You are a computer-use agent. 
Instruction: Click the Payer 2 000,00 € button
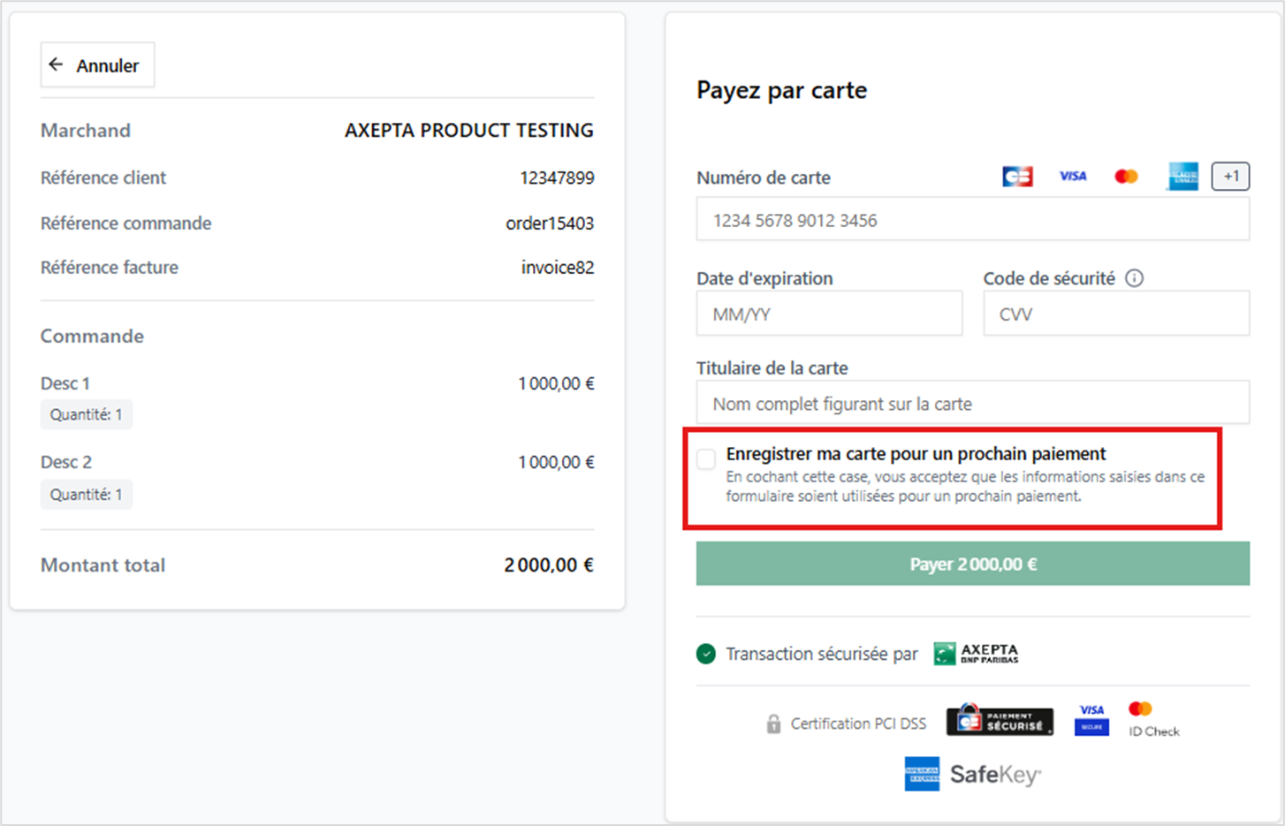coord(972,564)
